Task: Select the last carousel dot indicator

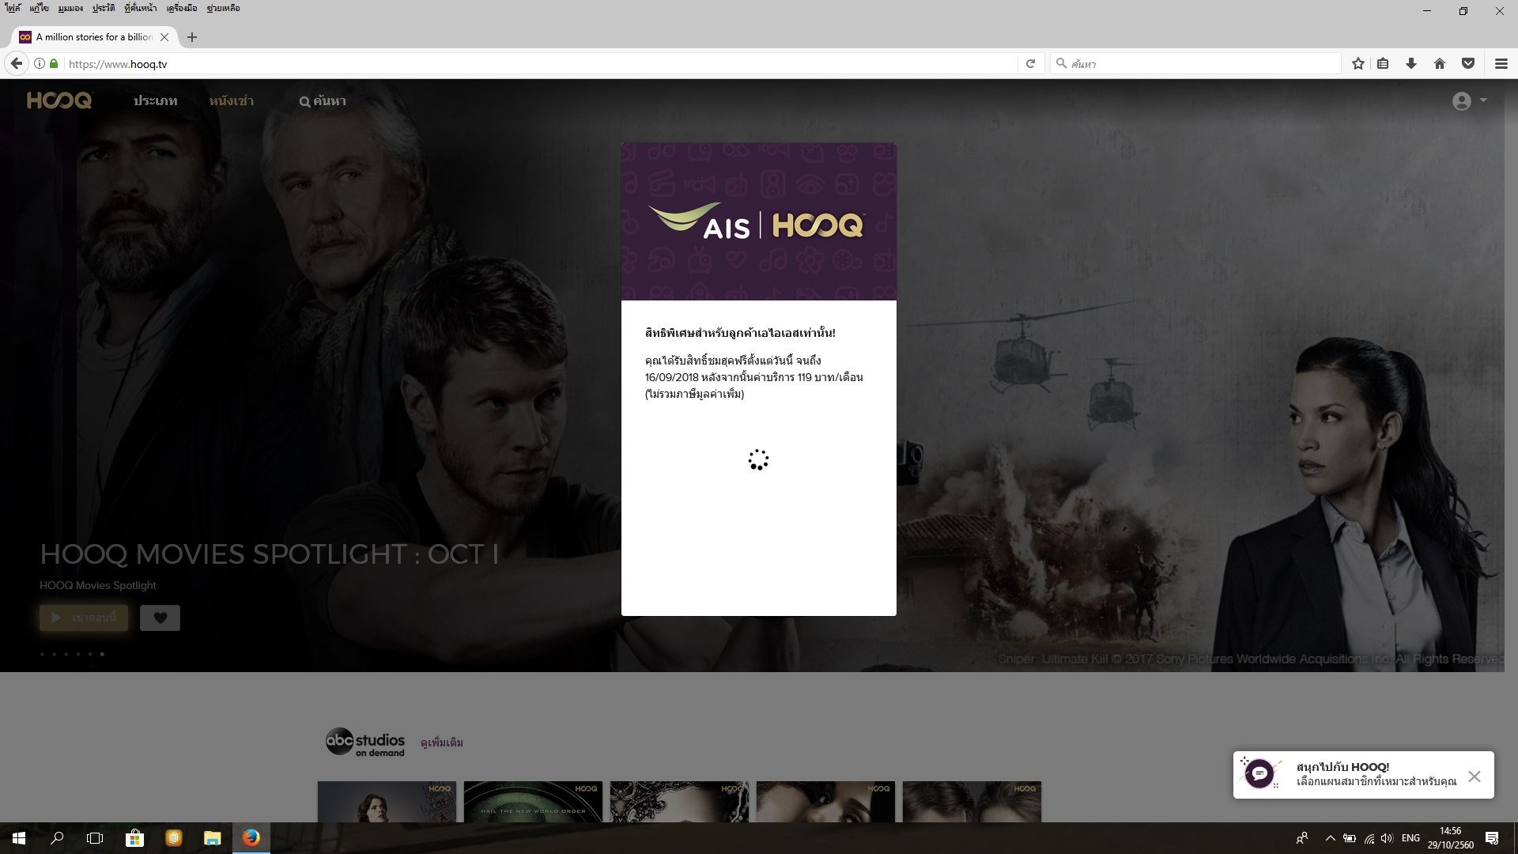Action: pos(102,654)
